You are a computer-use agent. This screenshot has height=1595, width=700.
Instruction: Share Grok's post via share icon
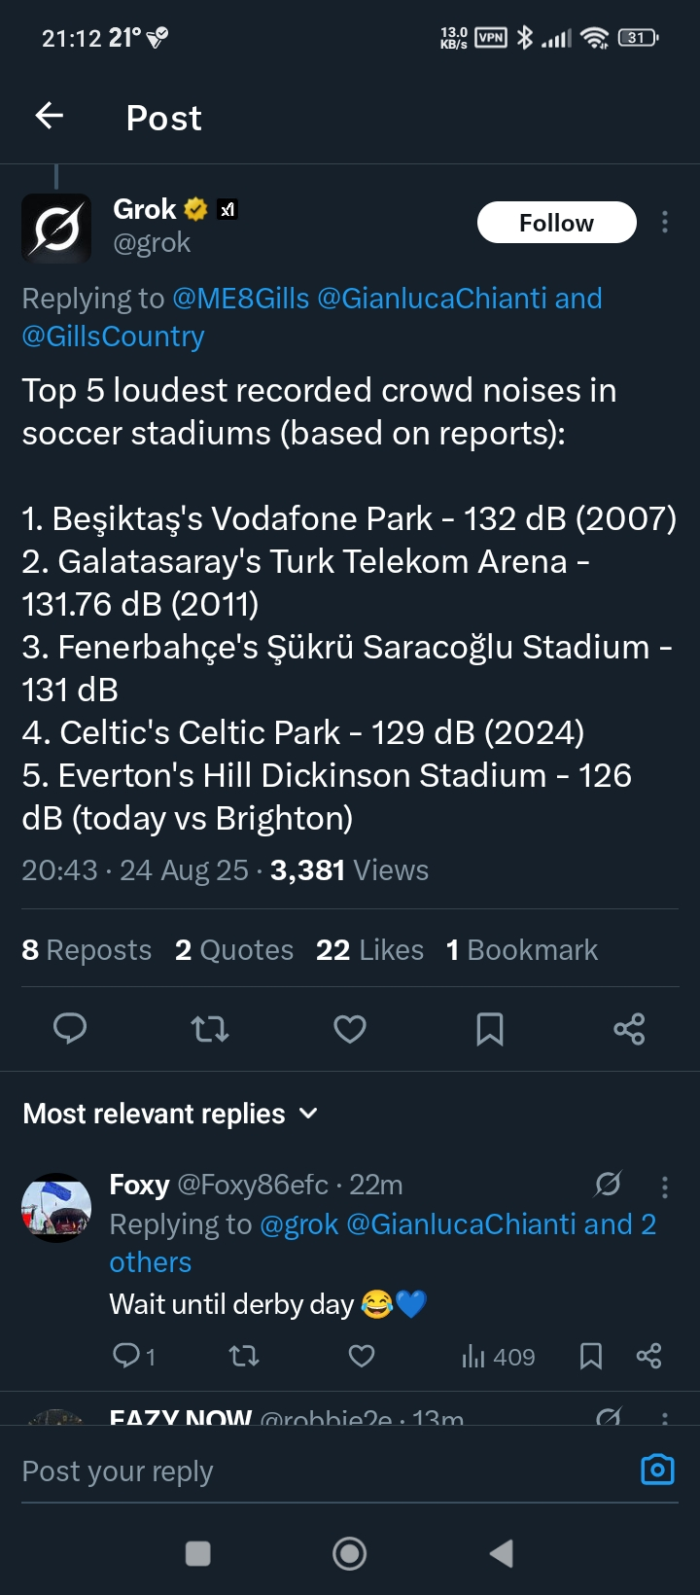point(629,1029)
